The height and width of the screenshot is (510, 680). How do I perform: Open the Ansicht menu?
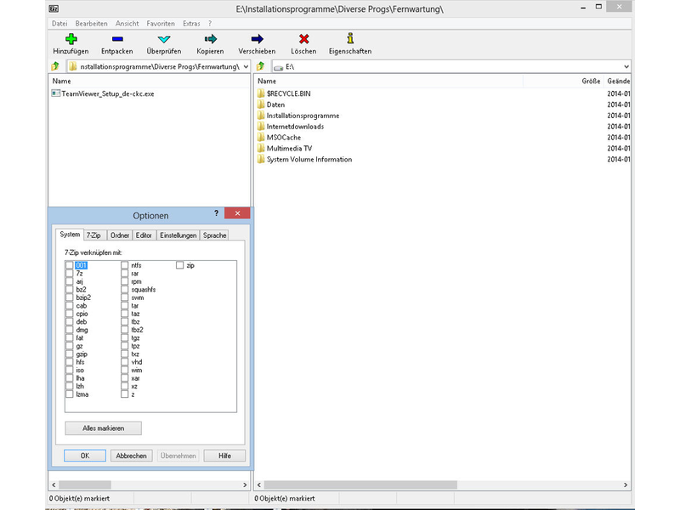[127, 24]
